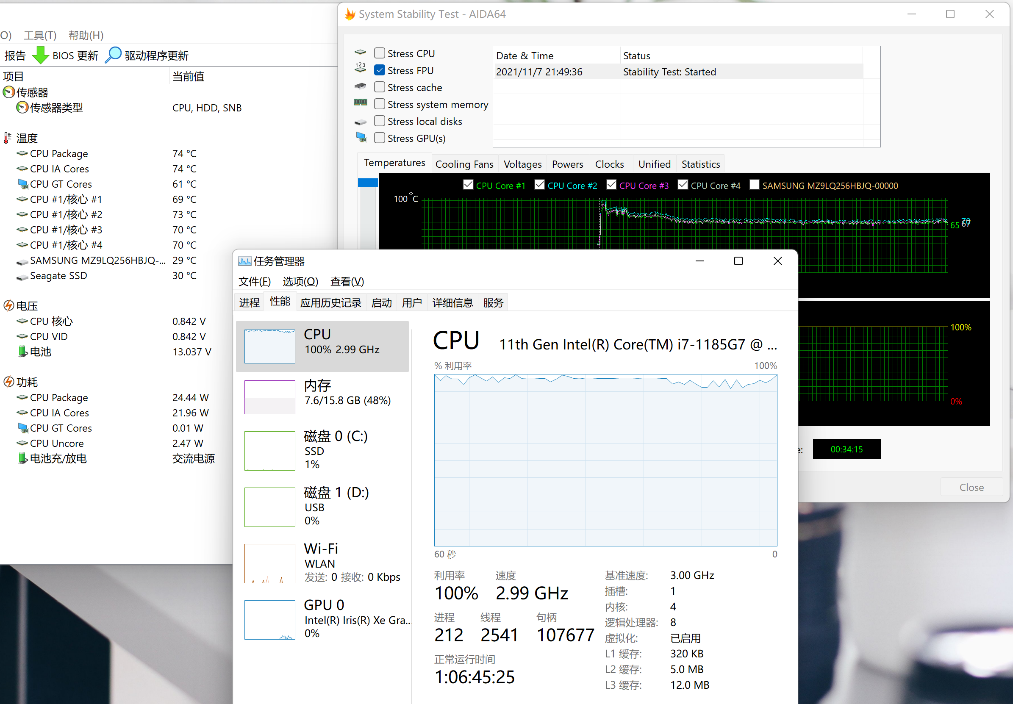
Task: Click the Stress system memory RAM icon
Action: (361, 103)
